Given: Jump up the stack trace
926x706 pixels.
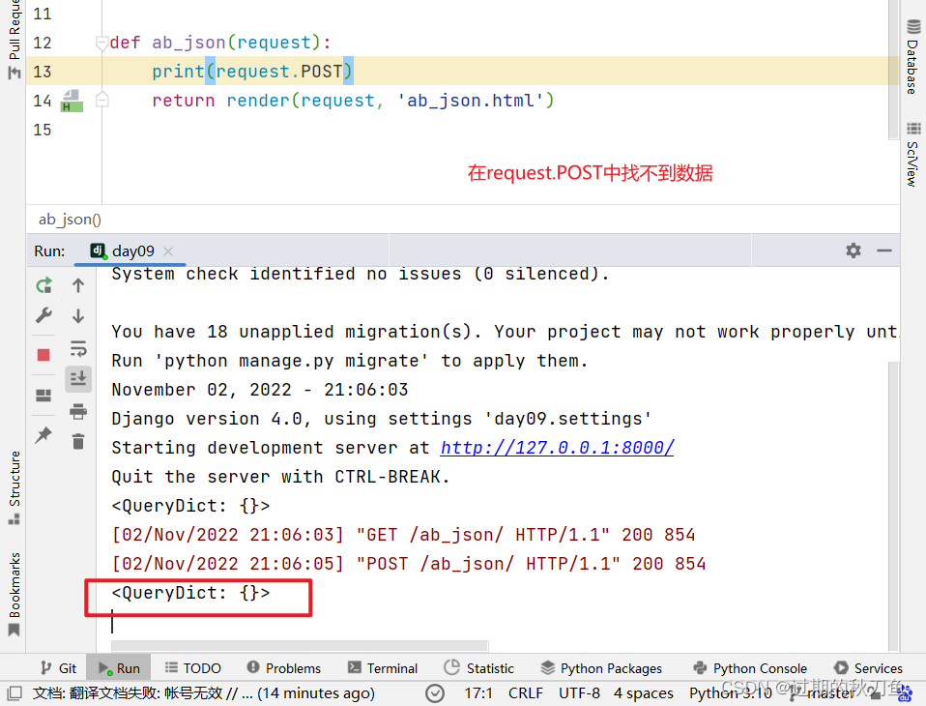Looking at the screenshot, I should [78, 286].
